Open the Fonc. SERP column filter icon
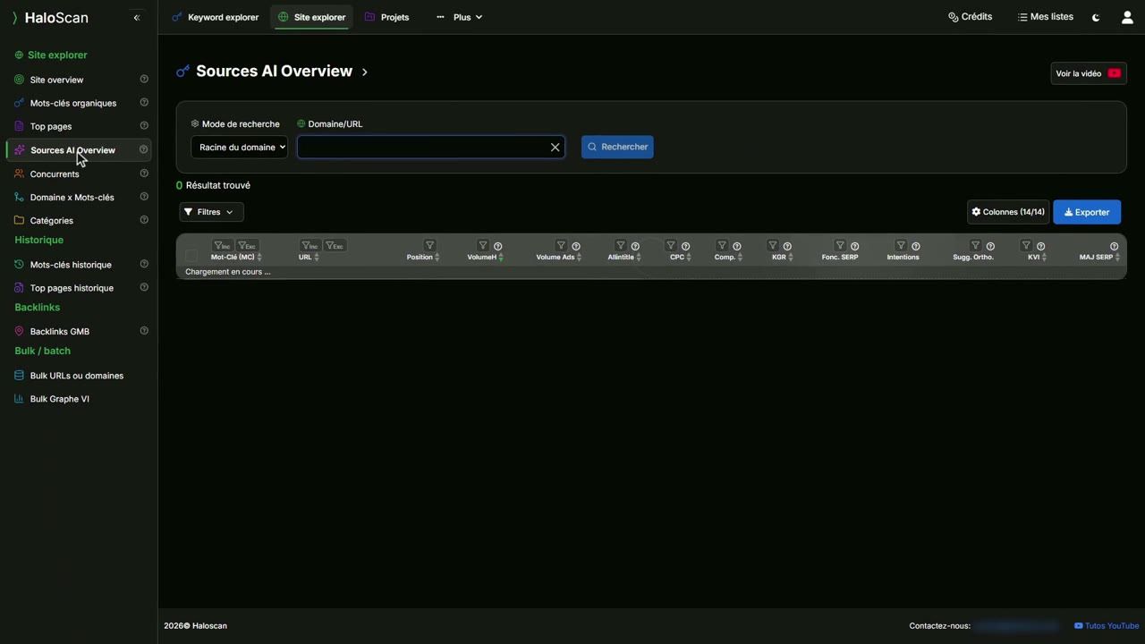1145x644 pixels. [x=840, y=245]
